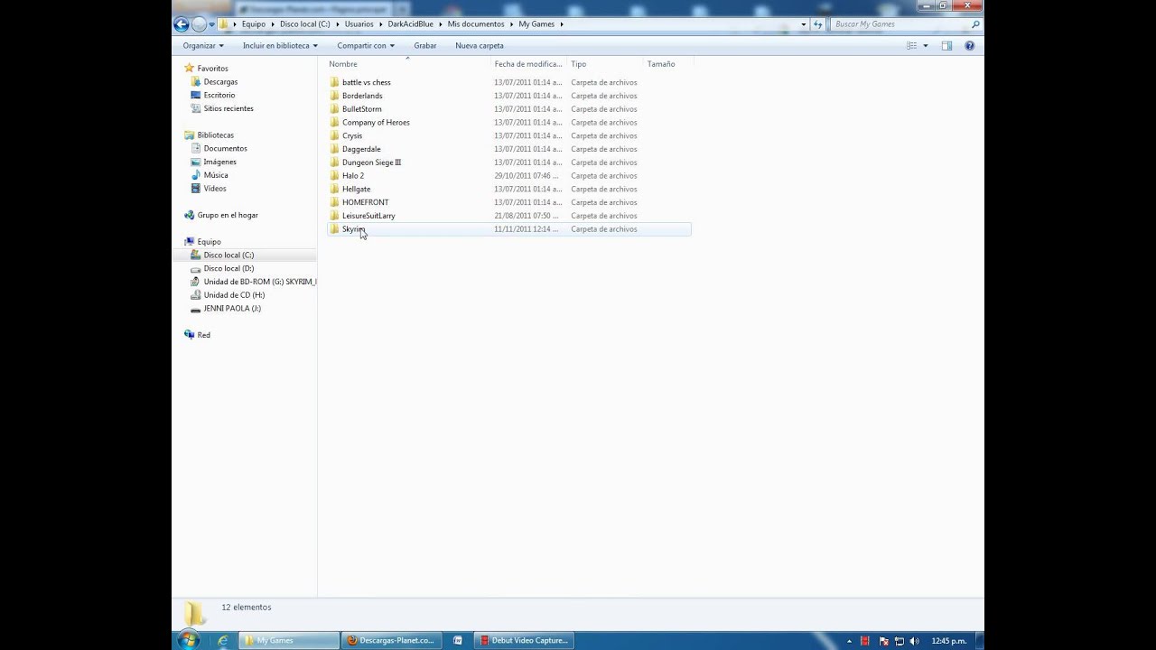Select Disco local (C:) in breadcrumb

(x=305, y=24)
